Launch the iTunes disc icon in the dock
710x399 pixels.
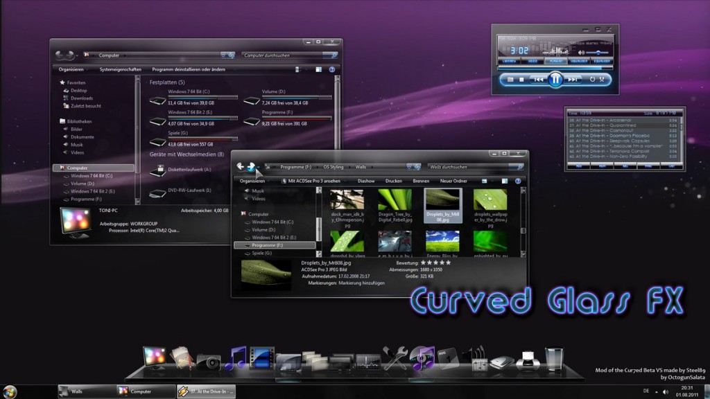[422, 358]
